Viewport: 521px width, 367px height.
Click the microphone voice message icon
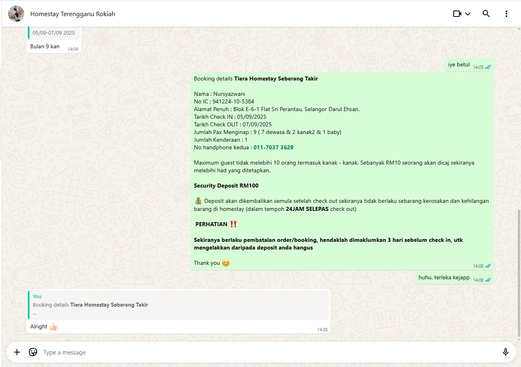(505, 352)
